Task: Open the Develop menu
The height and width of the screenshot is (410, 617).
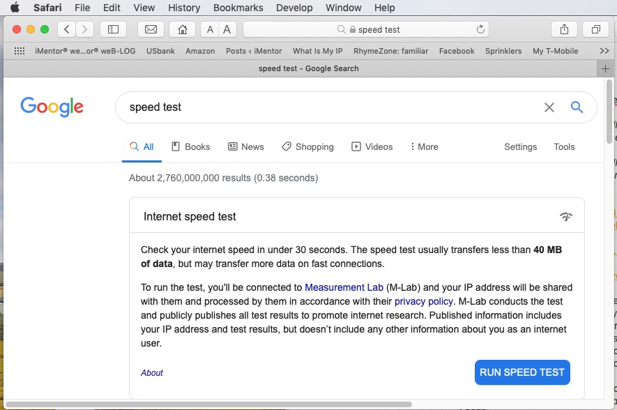Action: pos(294,8)
